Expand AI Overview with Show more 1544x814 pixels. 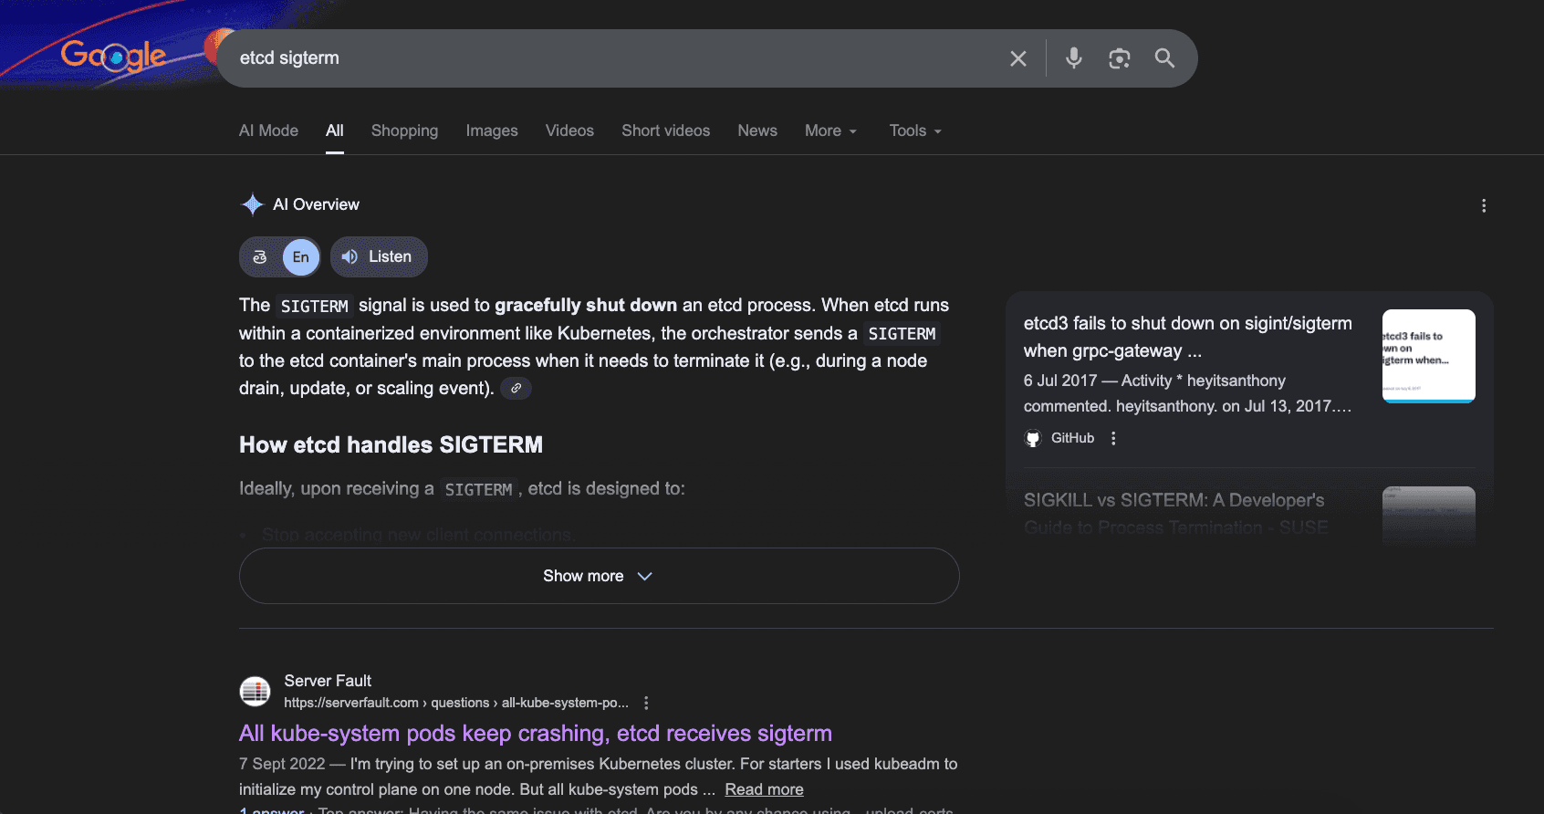pyautogui.click(x=599, y=576)
